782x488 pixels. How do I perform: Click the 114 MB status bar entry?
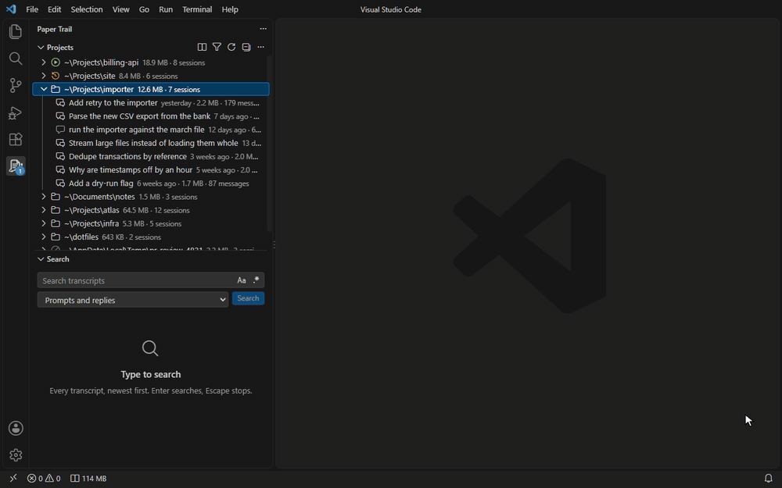(x=88, y=478)
